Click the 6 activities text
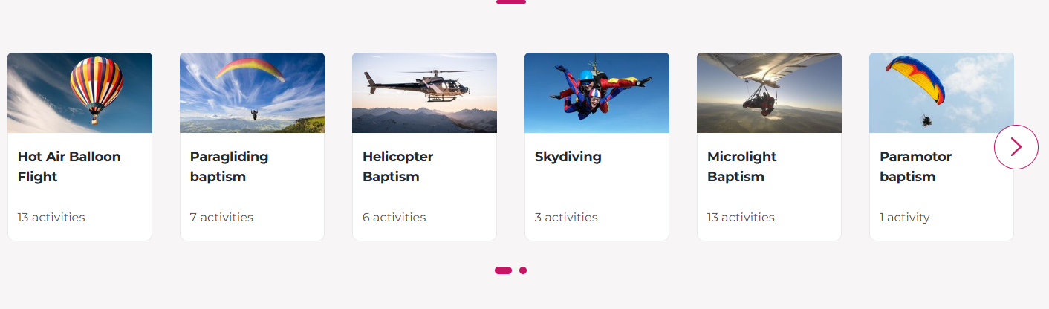1049x309 pixels. 394,218
